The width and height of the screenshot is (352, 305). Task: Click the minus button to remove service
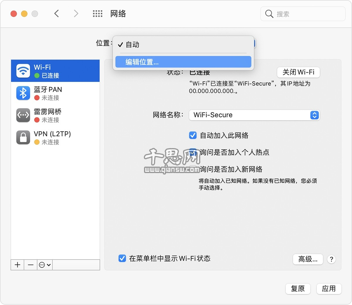point(31,265)
